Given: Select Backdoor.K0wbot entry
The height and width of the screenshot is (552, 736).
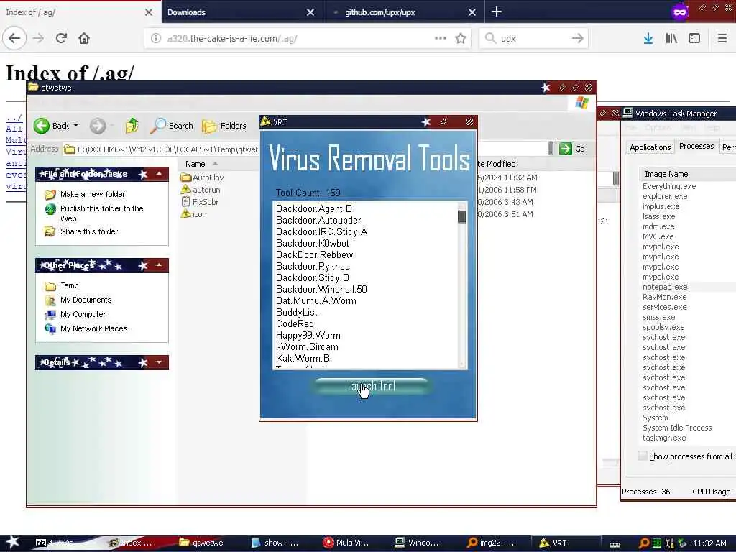Looking at the screenshot, I should point(312,243).
